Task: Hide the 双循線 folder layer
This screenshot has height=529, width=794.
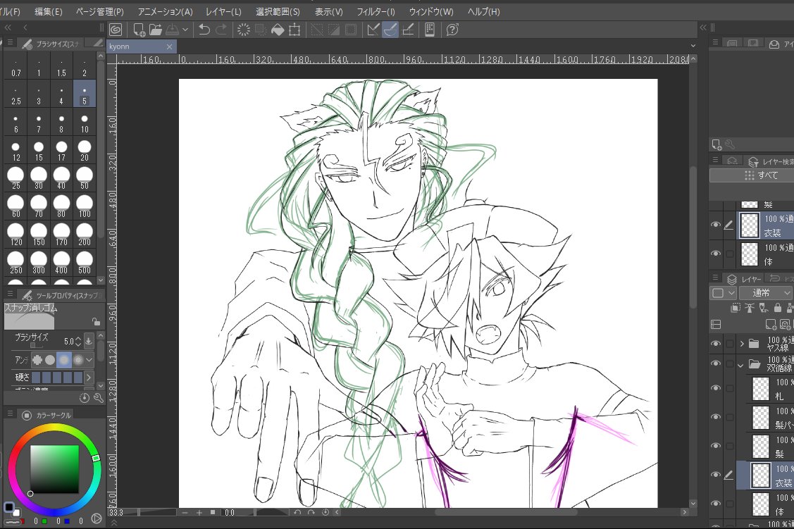Action: (x=716, y=363)
